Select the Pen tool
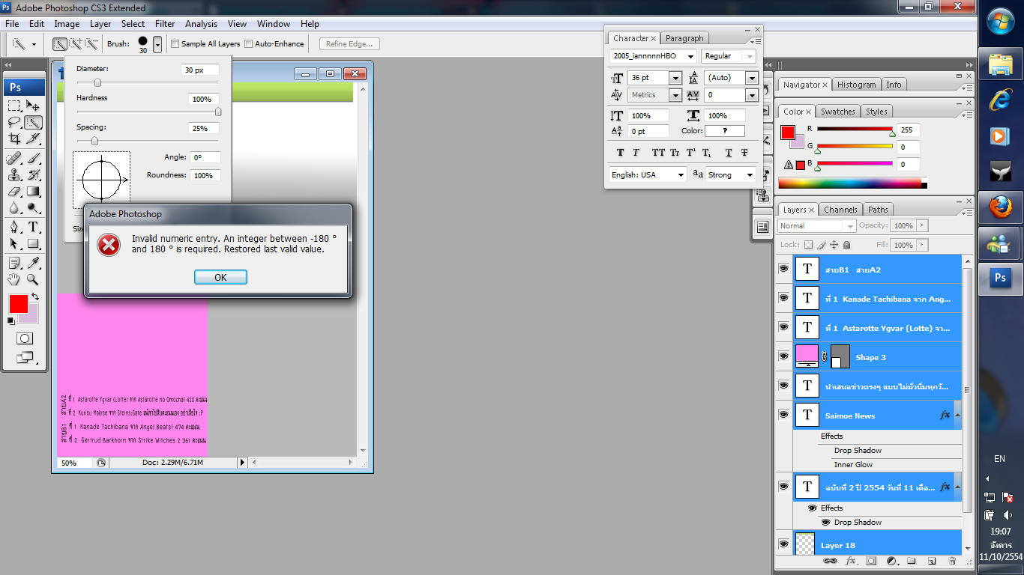This screenshot has width=1024, height=575. click(14, 227)
